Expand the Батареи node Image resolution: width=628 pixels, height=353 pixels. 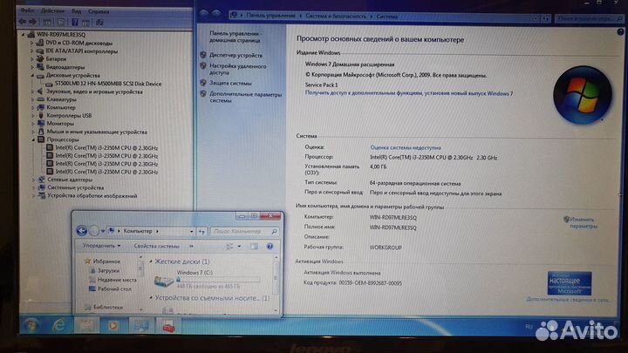click(32, 59)
